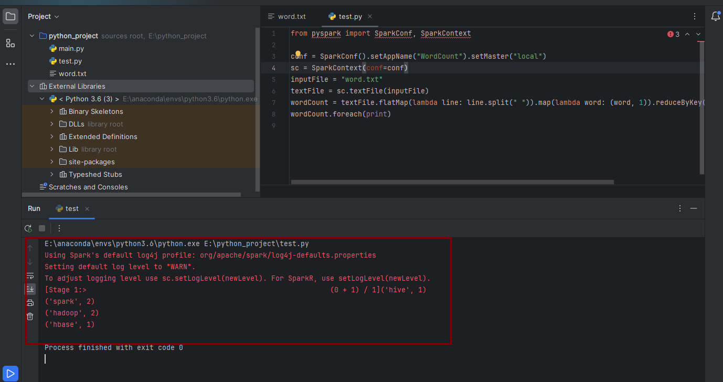Image resolution: width=723 pixels, height=382 pixels.
Task: Collapse the External Libraries node
Action: point(32,86)
